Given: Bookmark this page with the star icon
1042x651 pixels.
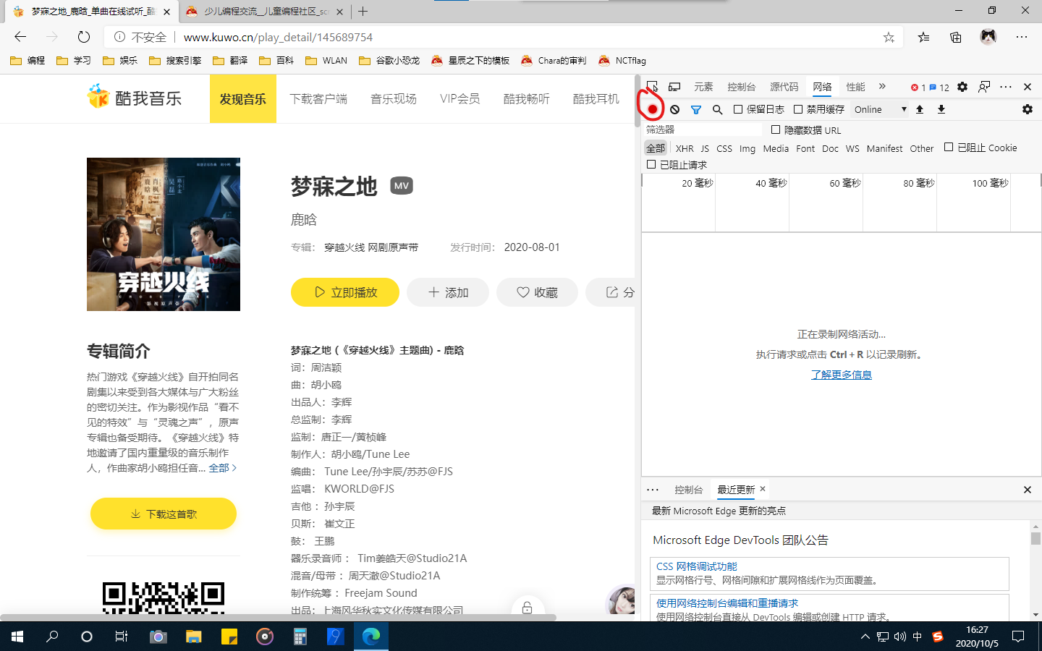Looking at the screenshot, I should coord(889,37).
